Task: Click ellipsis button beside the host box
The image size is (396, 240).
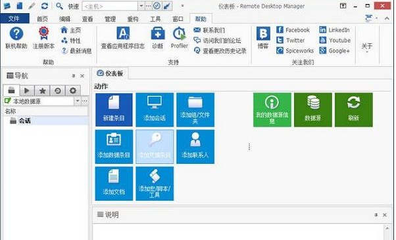Action: pyautogui.click(x=149, y=6)
